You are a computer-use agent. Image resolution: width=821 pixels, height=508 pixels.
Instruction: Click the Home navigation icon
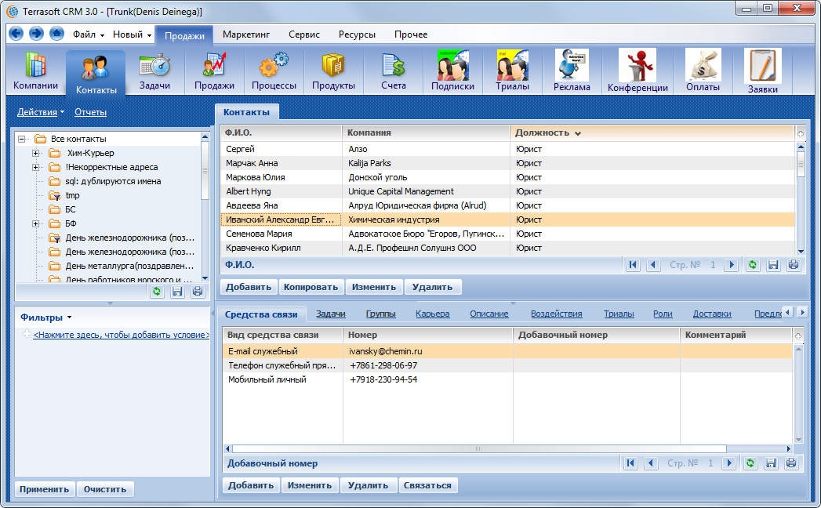pos(56,34)
